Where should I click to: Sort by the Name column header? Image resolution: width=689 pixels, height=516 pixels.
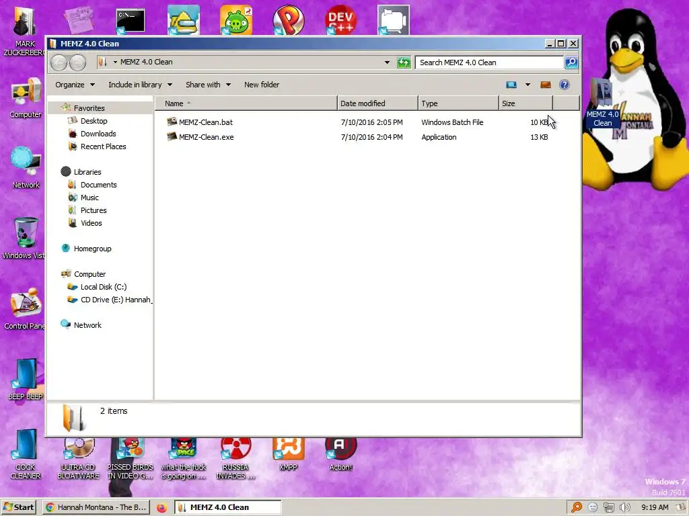click(246, 103)
